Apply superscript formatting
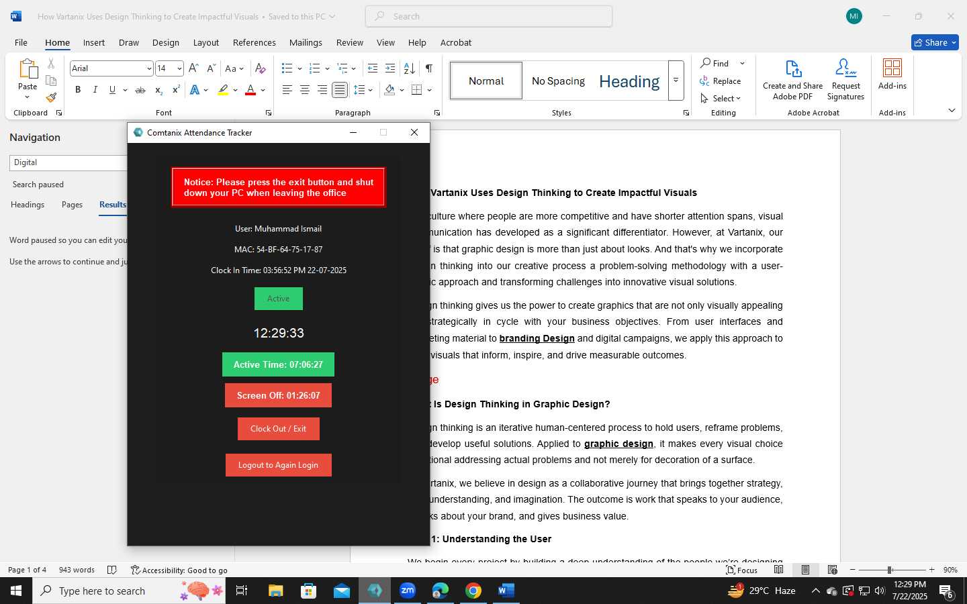967x604 pixels. (176, 90)
